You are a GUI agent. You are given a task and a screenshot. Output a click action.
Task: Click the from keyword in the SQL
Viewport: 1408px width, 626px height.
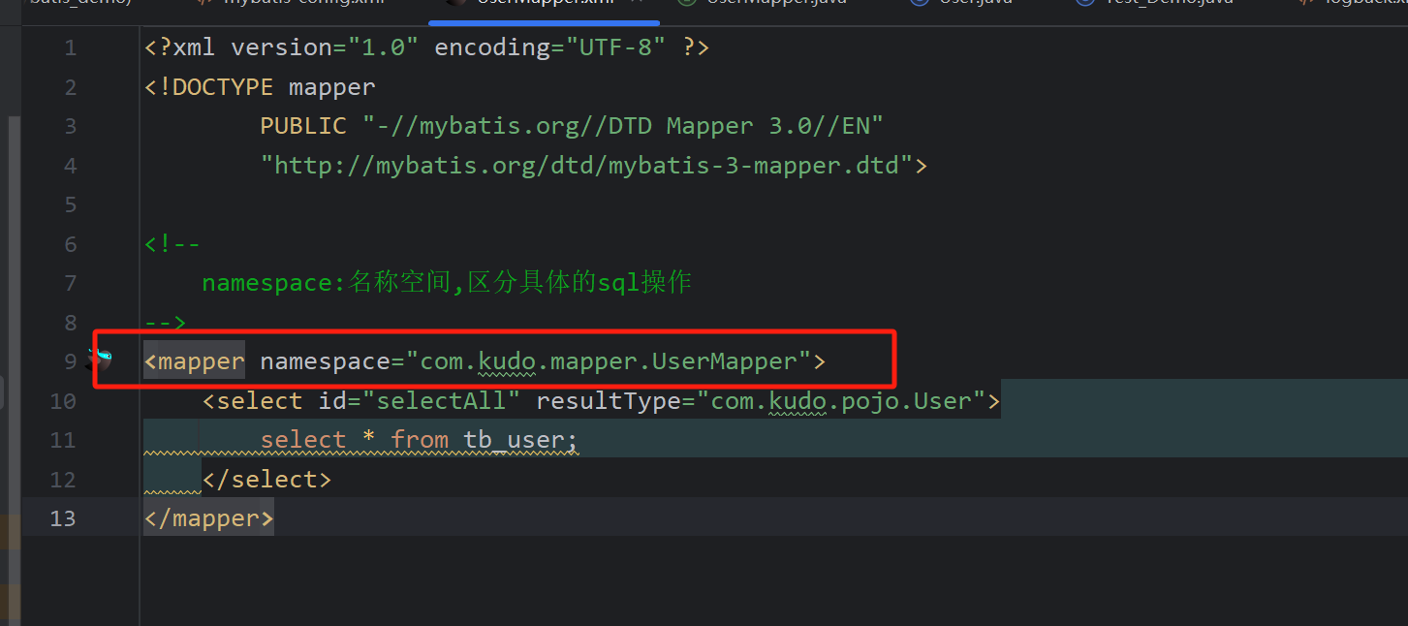pos(420,440)
